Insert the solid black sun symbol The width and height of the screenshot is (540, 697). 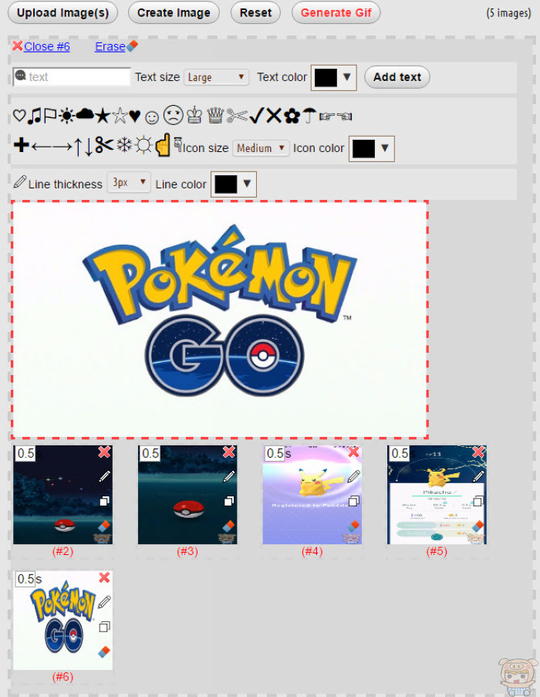pyautogui.click(x=66, y=117)
